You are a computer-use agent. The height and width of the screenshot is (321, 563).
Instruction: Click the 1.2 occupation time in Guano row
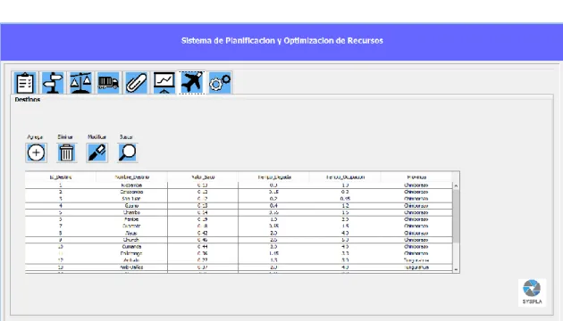point(345,206)
